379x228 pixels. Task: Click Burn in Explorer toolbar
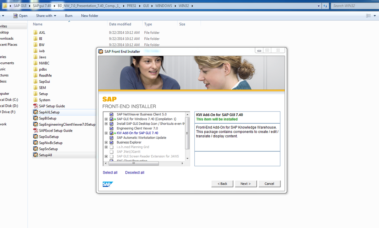69,16
